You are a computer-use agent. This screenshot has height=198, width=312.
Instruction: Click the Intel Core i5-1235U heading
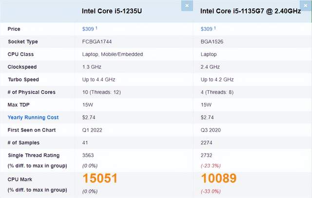pos(112,11)
